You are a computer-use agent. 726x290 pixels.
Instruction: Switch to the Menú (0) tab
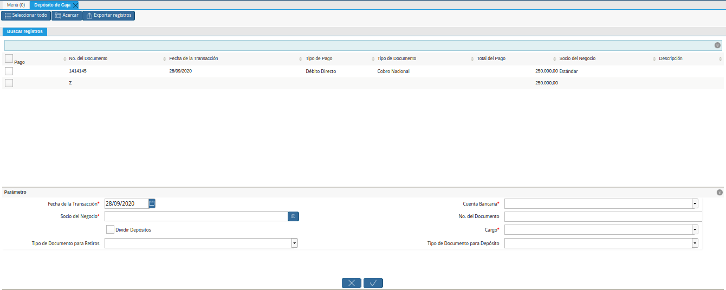[x=16, y=5]
